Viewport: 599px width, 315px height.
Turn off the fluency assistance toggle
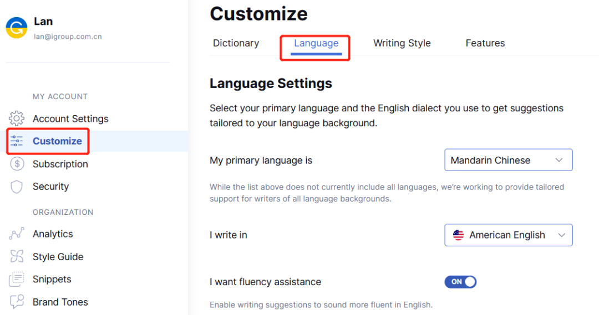coord(460,282)
